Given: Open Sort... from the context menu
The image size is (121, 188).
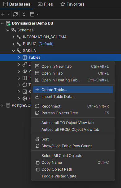Looking at the screenshot, I should click(x=73, y=139).
